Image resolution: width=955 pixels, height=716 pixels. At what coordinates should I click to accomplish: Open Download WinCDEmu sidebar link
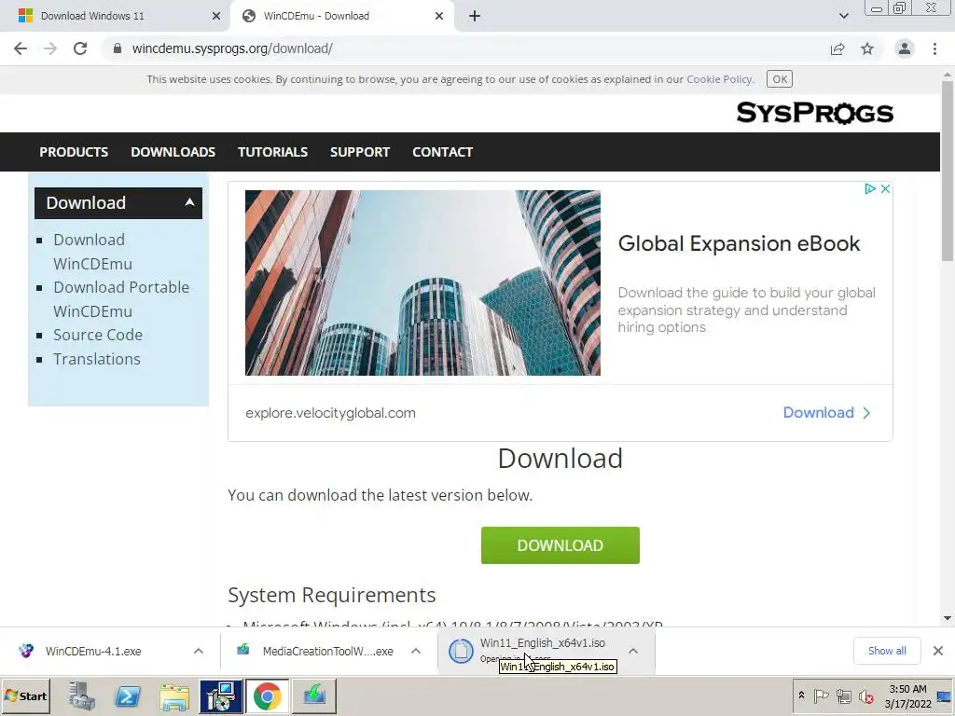(x=92, y=252)
